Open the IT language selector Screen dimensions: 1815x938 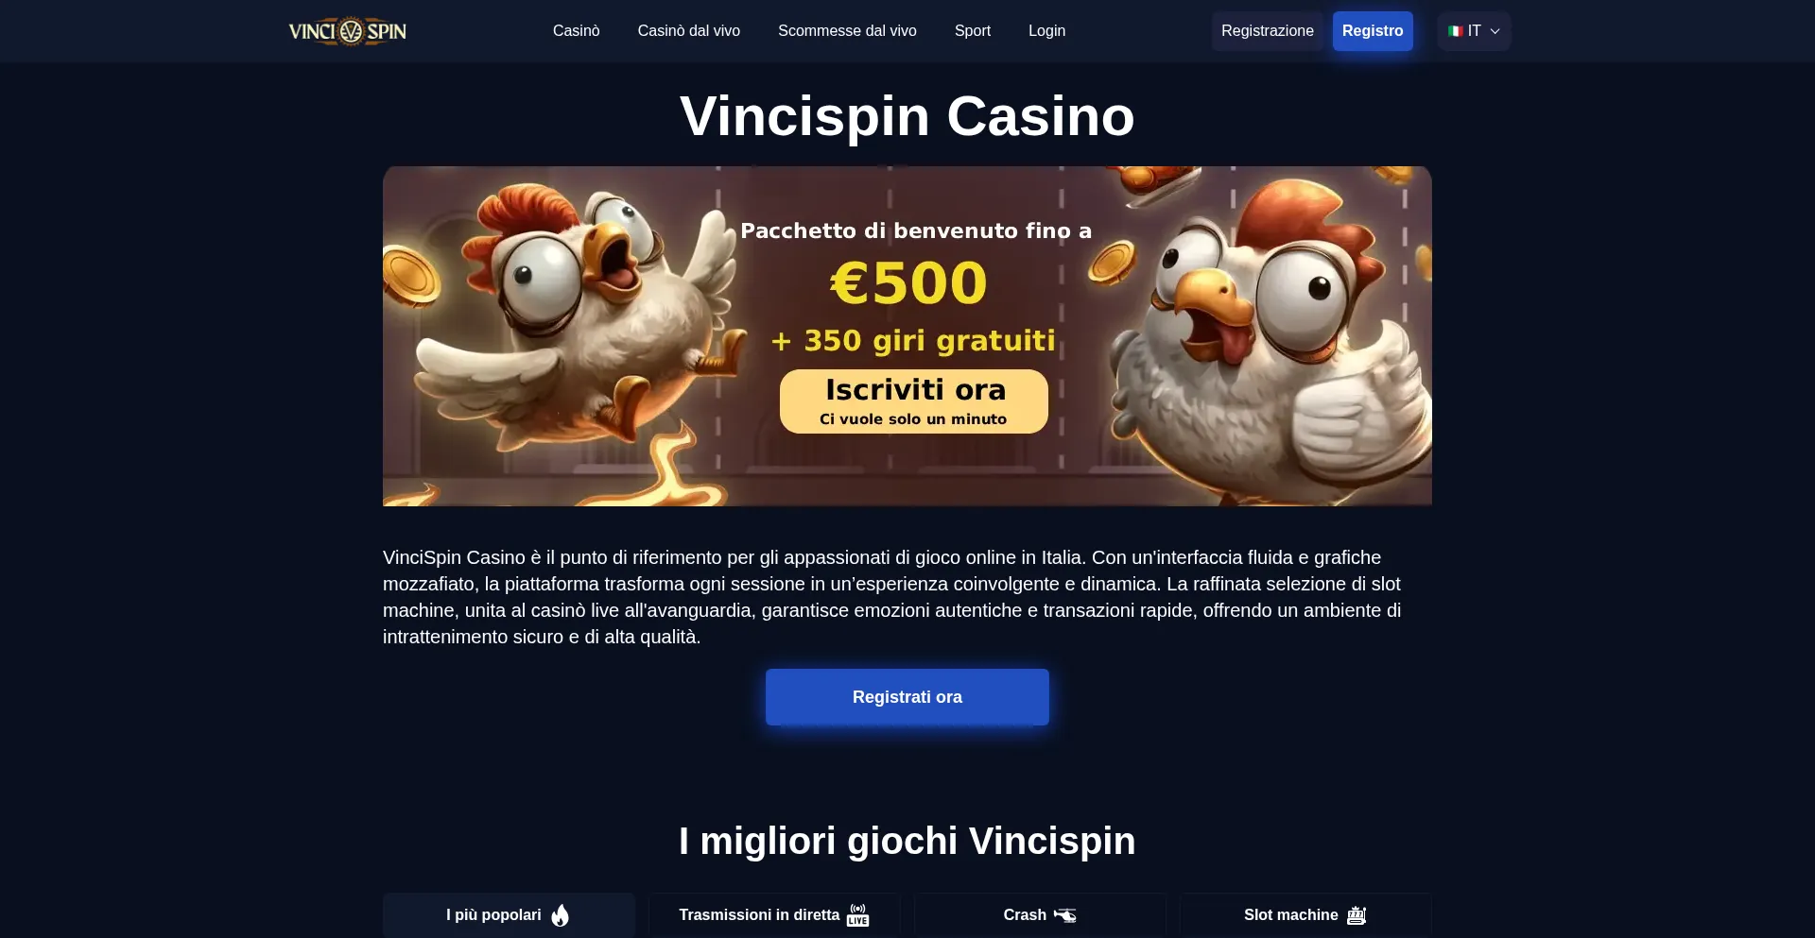click(1474, 31)
